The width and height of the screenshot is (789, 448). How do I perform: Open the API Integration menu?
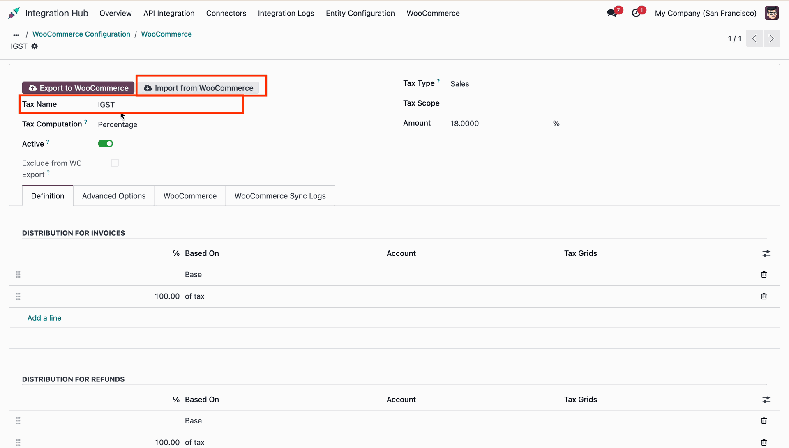click(x=169, y=13)
